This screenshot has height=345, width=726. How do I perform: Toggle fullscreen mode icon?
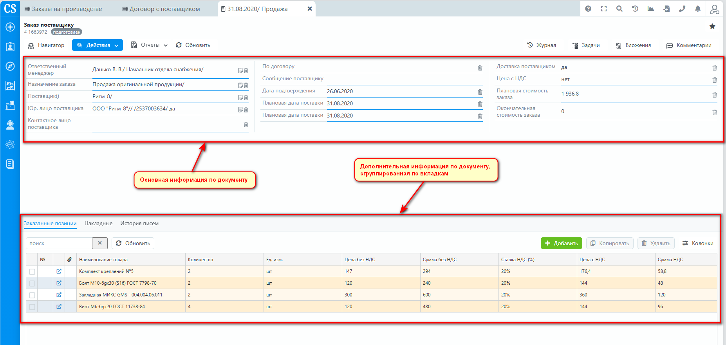604,9
